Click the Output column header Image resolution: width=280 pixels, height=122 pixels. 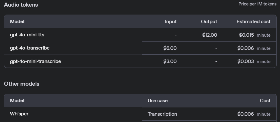[x=209, y=21]
